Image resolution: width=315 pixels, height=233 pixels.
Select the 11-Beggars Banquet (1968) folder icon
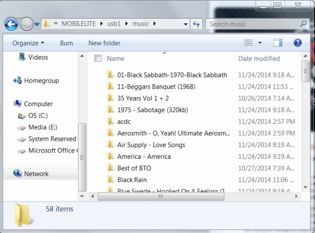(x=111, y=86)
